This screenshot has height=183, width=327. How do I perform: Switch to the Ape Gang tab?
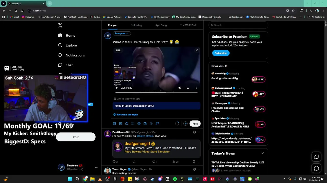coord(161,25)
